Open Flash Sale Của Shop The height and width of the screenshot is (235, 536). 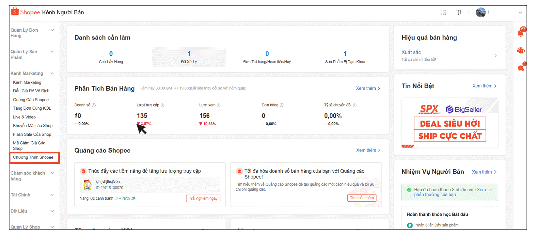(32, 134)
